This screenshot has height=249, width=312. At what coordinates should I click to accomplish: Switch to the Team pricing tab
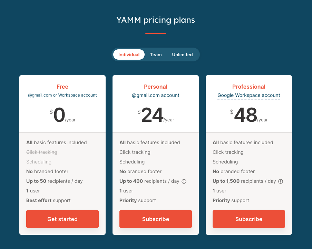[x=156, y=54]
